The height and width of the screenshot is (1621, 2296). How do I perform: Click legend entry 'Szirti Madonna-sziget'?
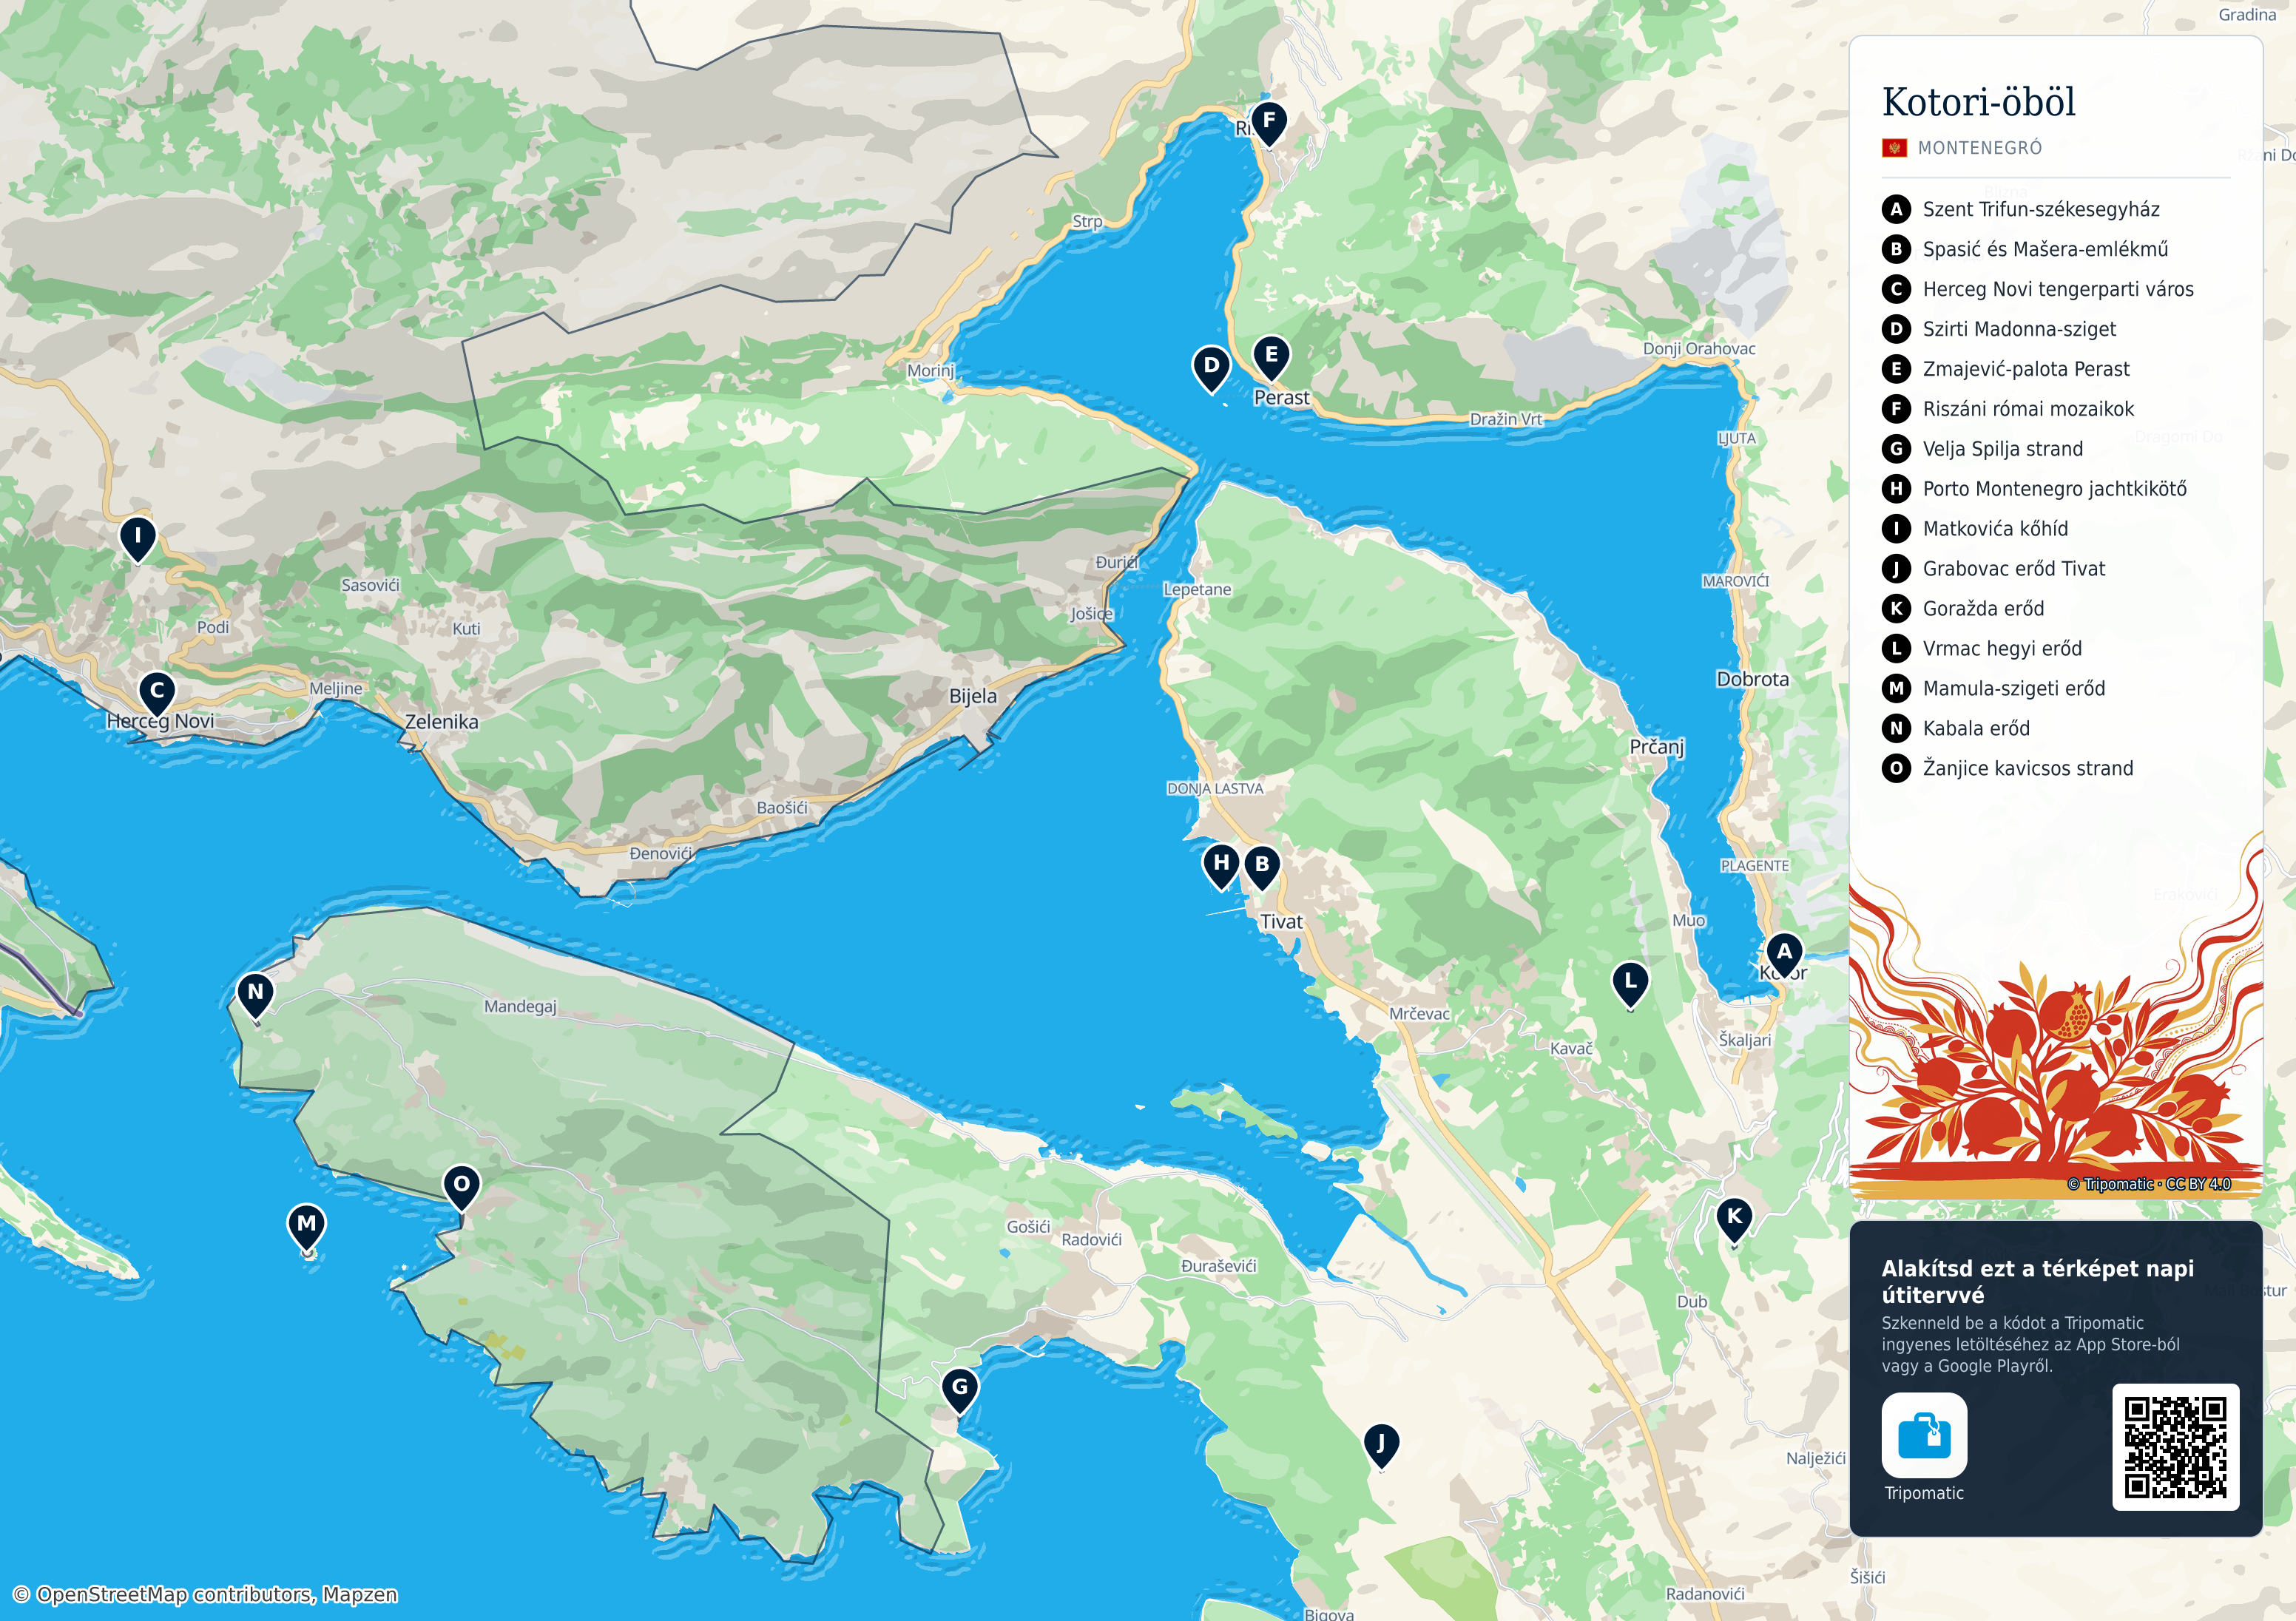coord(2019,329)
